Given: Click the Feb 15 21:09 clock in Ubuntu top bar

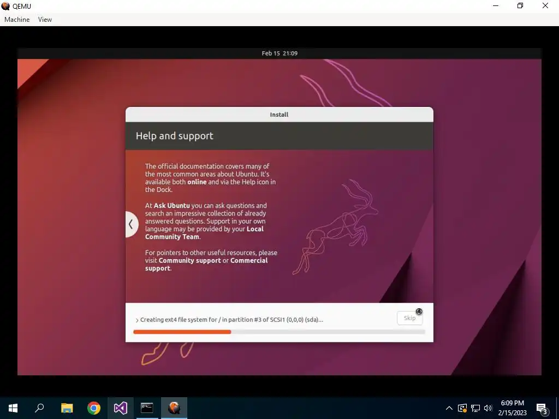Looking at the screenshot, I should [279, 53].
